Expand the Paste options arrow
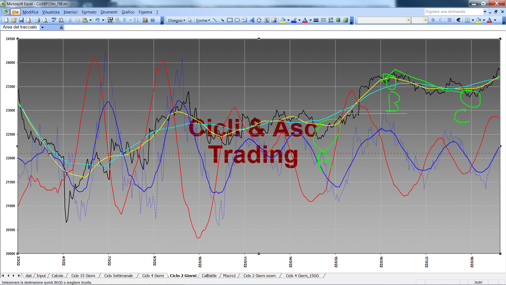The width and height of the screenshot is (506, 285). 90,20
